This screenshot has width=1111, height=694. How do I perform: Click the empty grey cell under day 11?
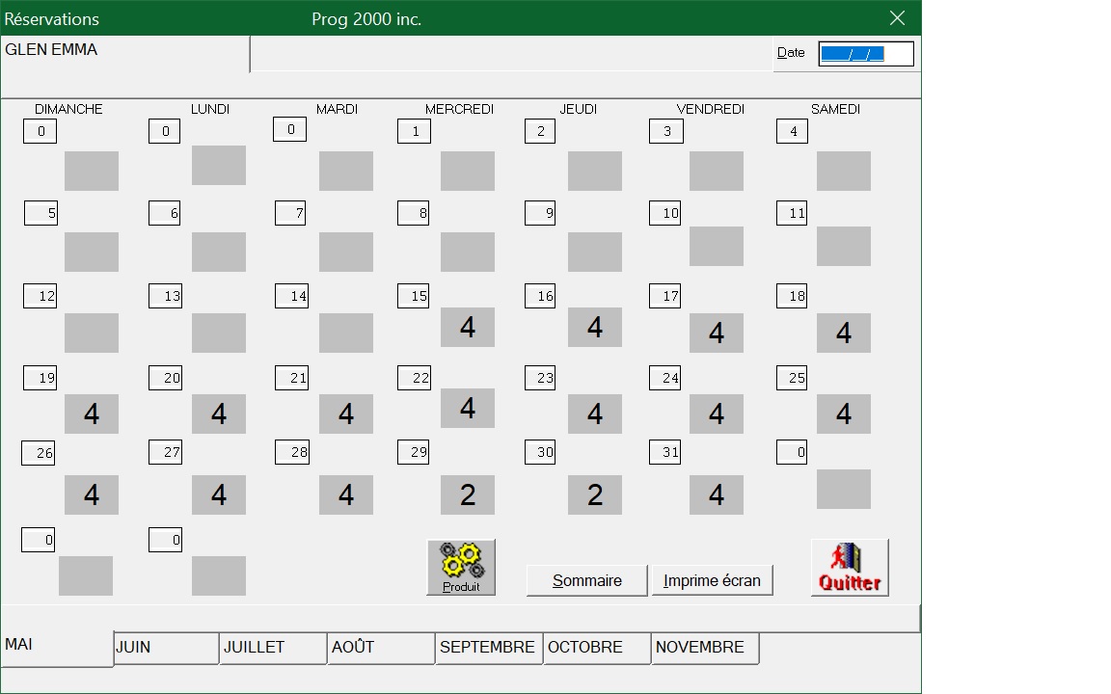[x=844, y=247]
